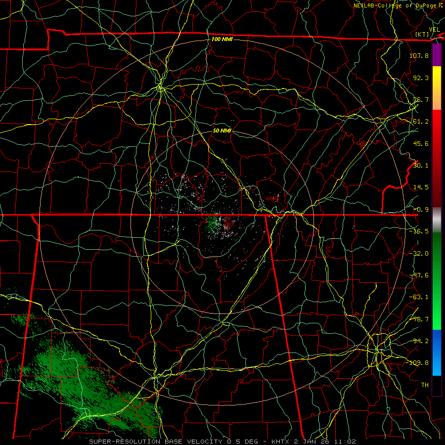Viewport: 445px width, 445px height.
Task: Click the 14.5 velocity scale value
Action: (x=421, y=187)
